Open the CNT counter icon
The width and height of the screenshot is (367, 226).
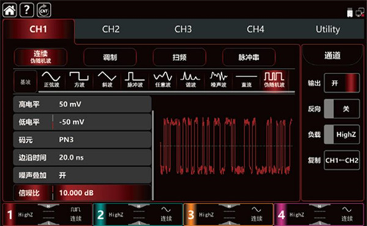tap(44, 10)
